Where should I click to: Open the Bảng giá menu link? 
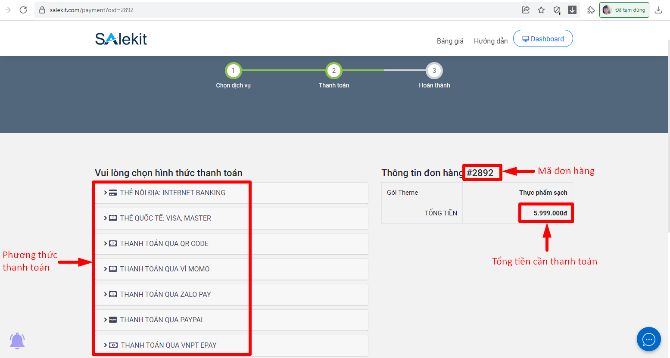click(x=450, y=41)
